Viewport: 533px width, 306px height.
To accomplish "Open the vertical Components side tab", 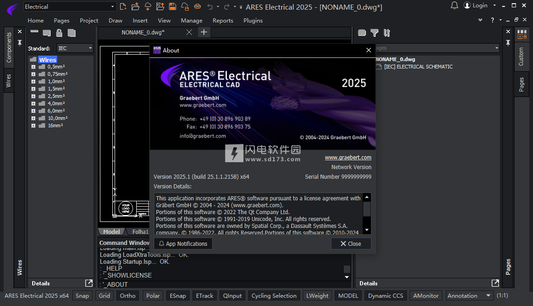I will tap(9, 47).
